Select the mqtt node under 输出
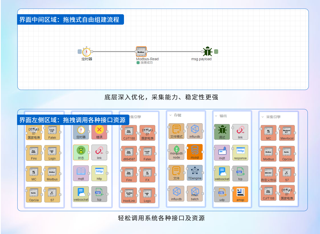The width and height of the screenshot is (320, 234). (222, 153)
